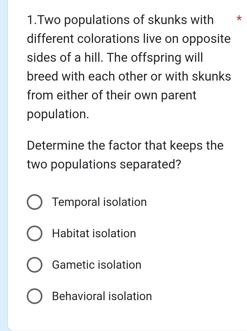
Task: Click the Behavioral isolation answer label
Action: point(102,296)
